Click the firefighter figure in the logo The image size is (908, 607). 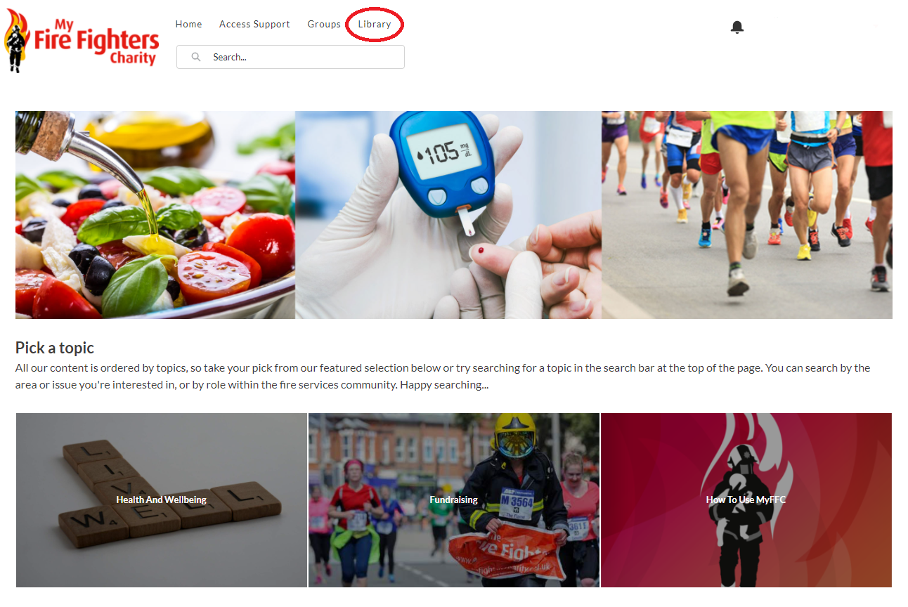click(17, 41)
